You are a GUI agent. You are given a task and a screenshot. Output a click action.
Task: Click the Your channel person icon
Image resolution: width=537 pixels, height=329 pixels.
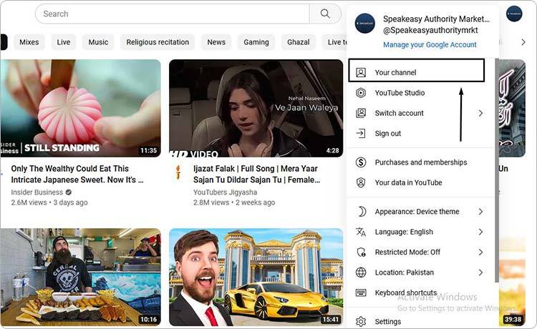click(x=361, y=72)
